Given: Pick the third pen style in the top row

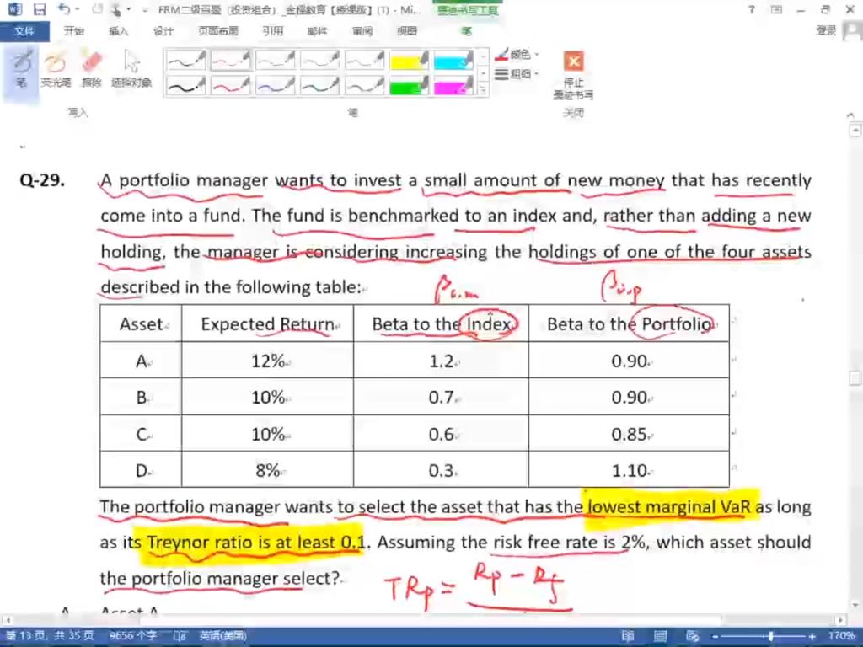Looking at the screenshot, I should point(276,60).
